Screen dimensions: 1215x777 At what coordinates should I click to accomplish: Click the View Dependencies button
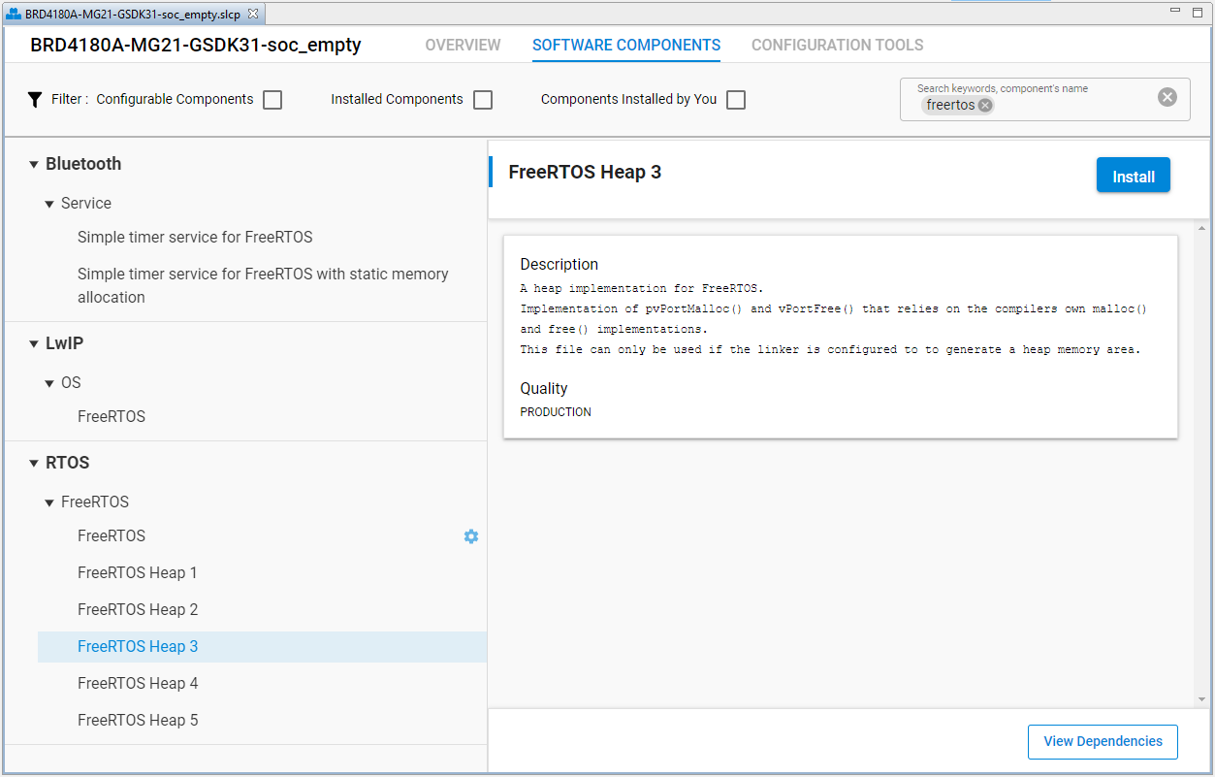point(1103,741)
